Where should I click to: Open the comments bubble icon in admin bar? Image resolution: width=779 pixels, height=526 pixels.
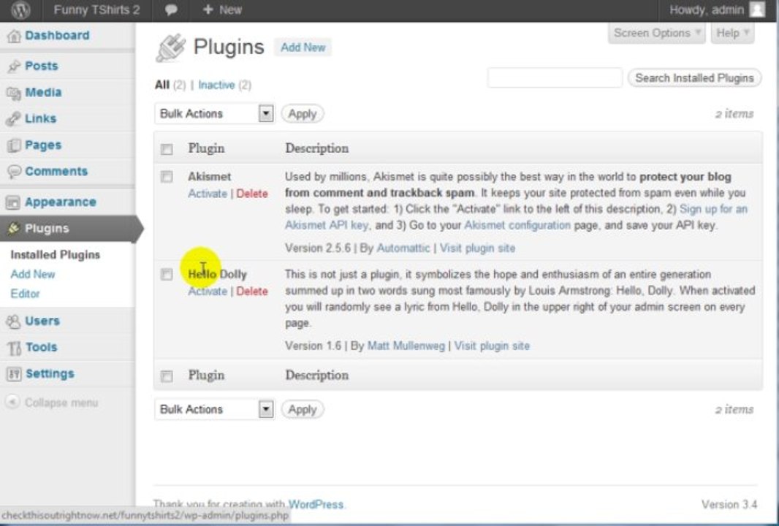coord(172,10)
